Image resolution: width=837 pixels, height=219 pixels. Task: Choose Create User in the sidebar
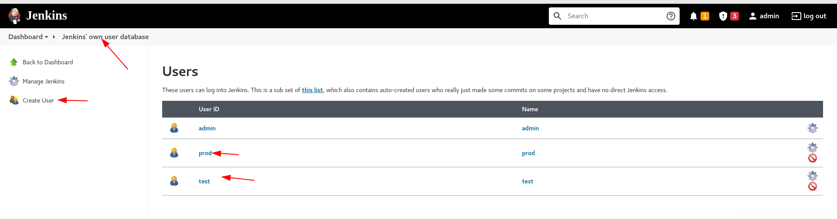(x=38, y=100)
